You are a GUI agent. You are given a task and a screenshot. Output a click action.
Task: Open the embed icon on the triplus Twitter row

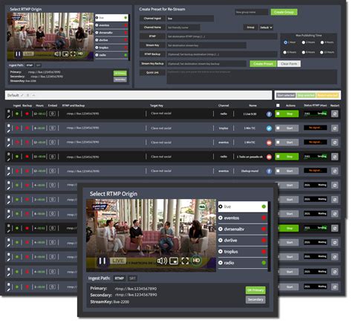pos(52,128)
